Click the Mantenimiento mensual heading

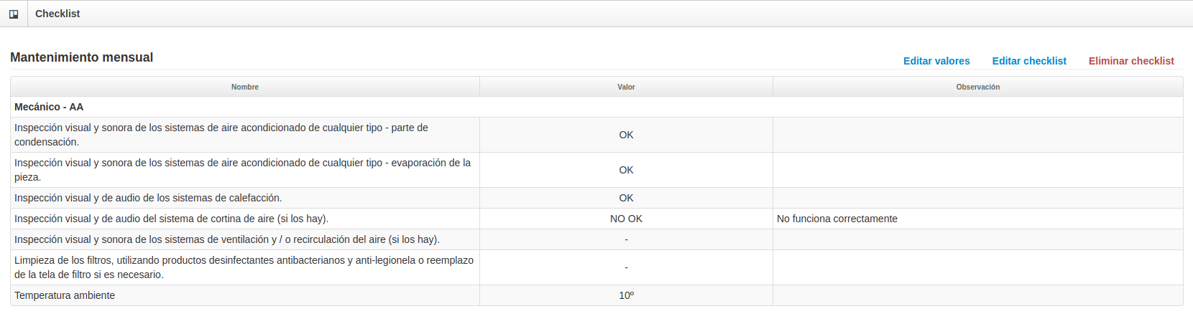[82, 57]
